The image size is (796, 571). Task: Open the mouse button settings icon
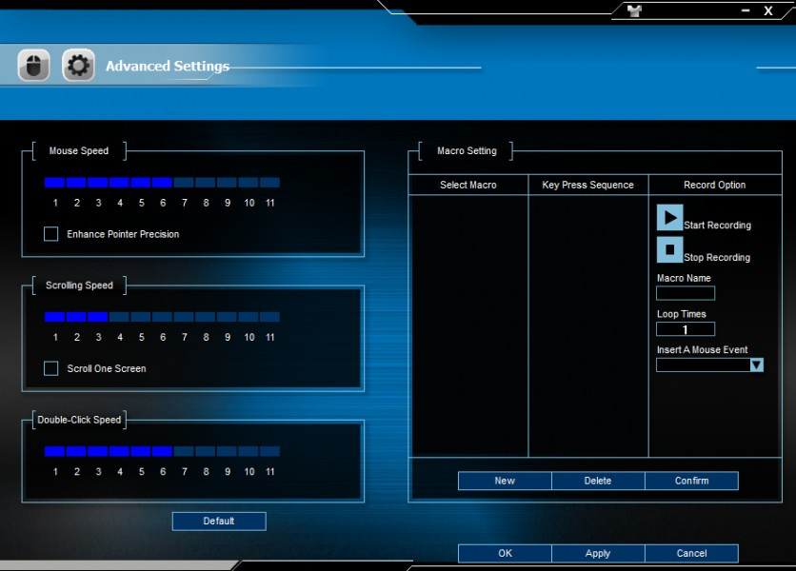[33, 66]
